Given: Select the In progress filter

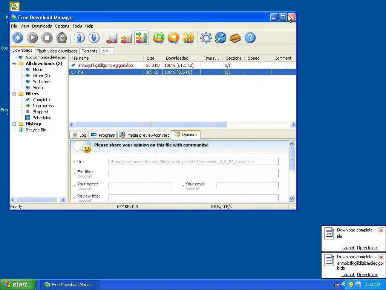Looking at the screenshot, I should click(x=43, y=106).
